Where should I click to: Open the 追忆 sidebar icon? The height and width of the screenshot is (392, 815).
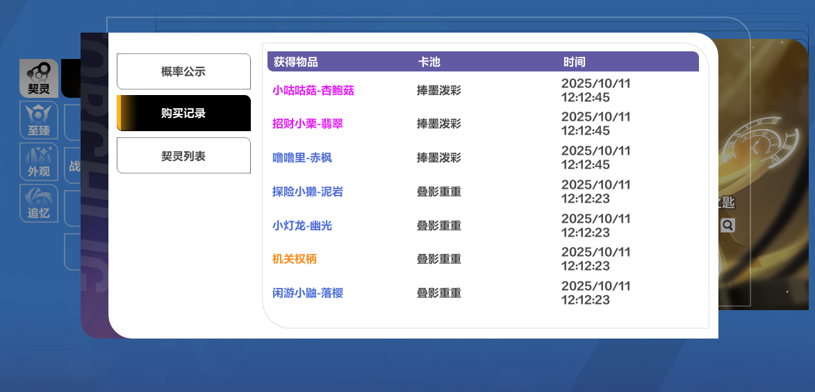point(39,203)
